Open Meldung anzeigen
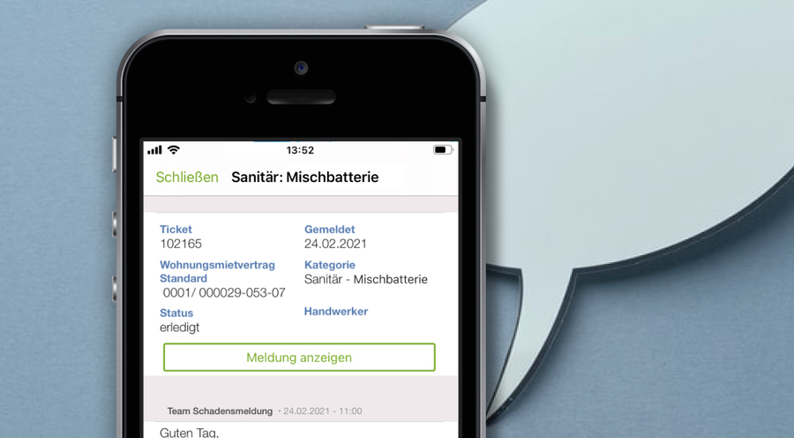 pyautogui.click(x=299, y=358)
